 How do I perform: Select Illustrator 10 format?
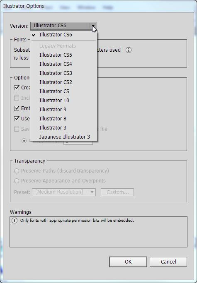(x=63, y=101)
